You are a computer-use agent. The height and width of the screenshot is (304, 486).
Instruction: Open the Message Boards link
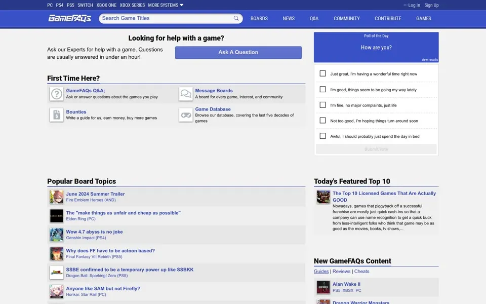pyautogui.click(x=214, y=91)
